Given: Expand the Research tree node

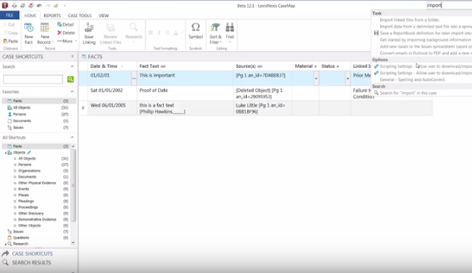Looking at the screenshot, I should click(6, 244).
